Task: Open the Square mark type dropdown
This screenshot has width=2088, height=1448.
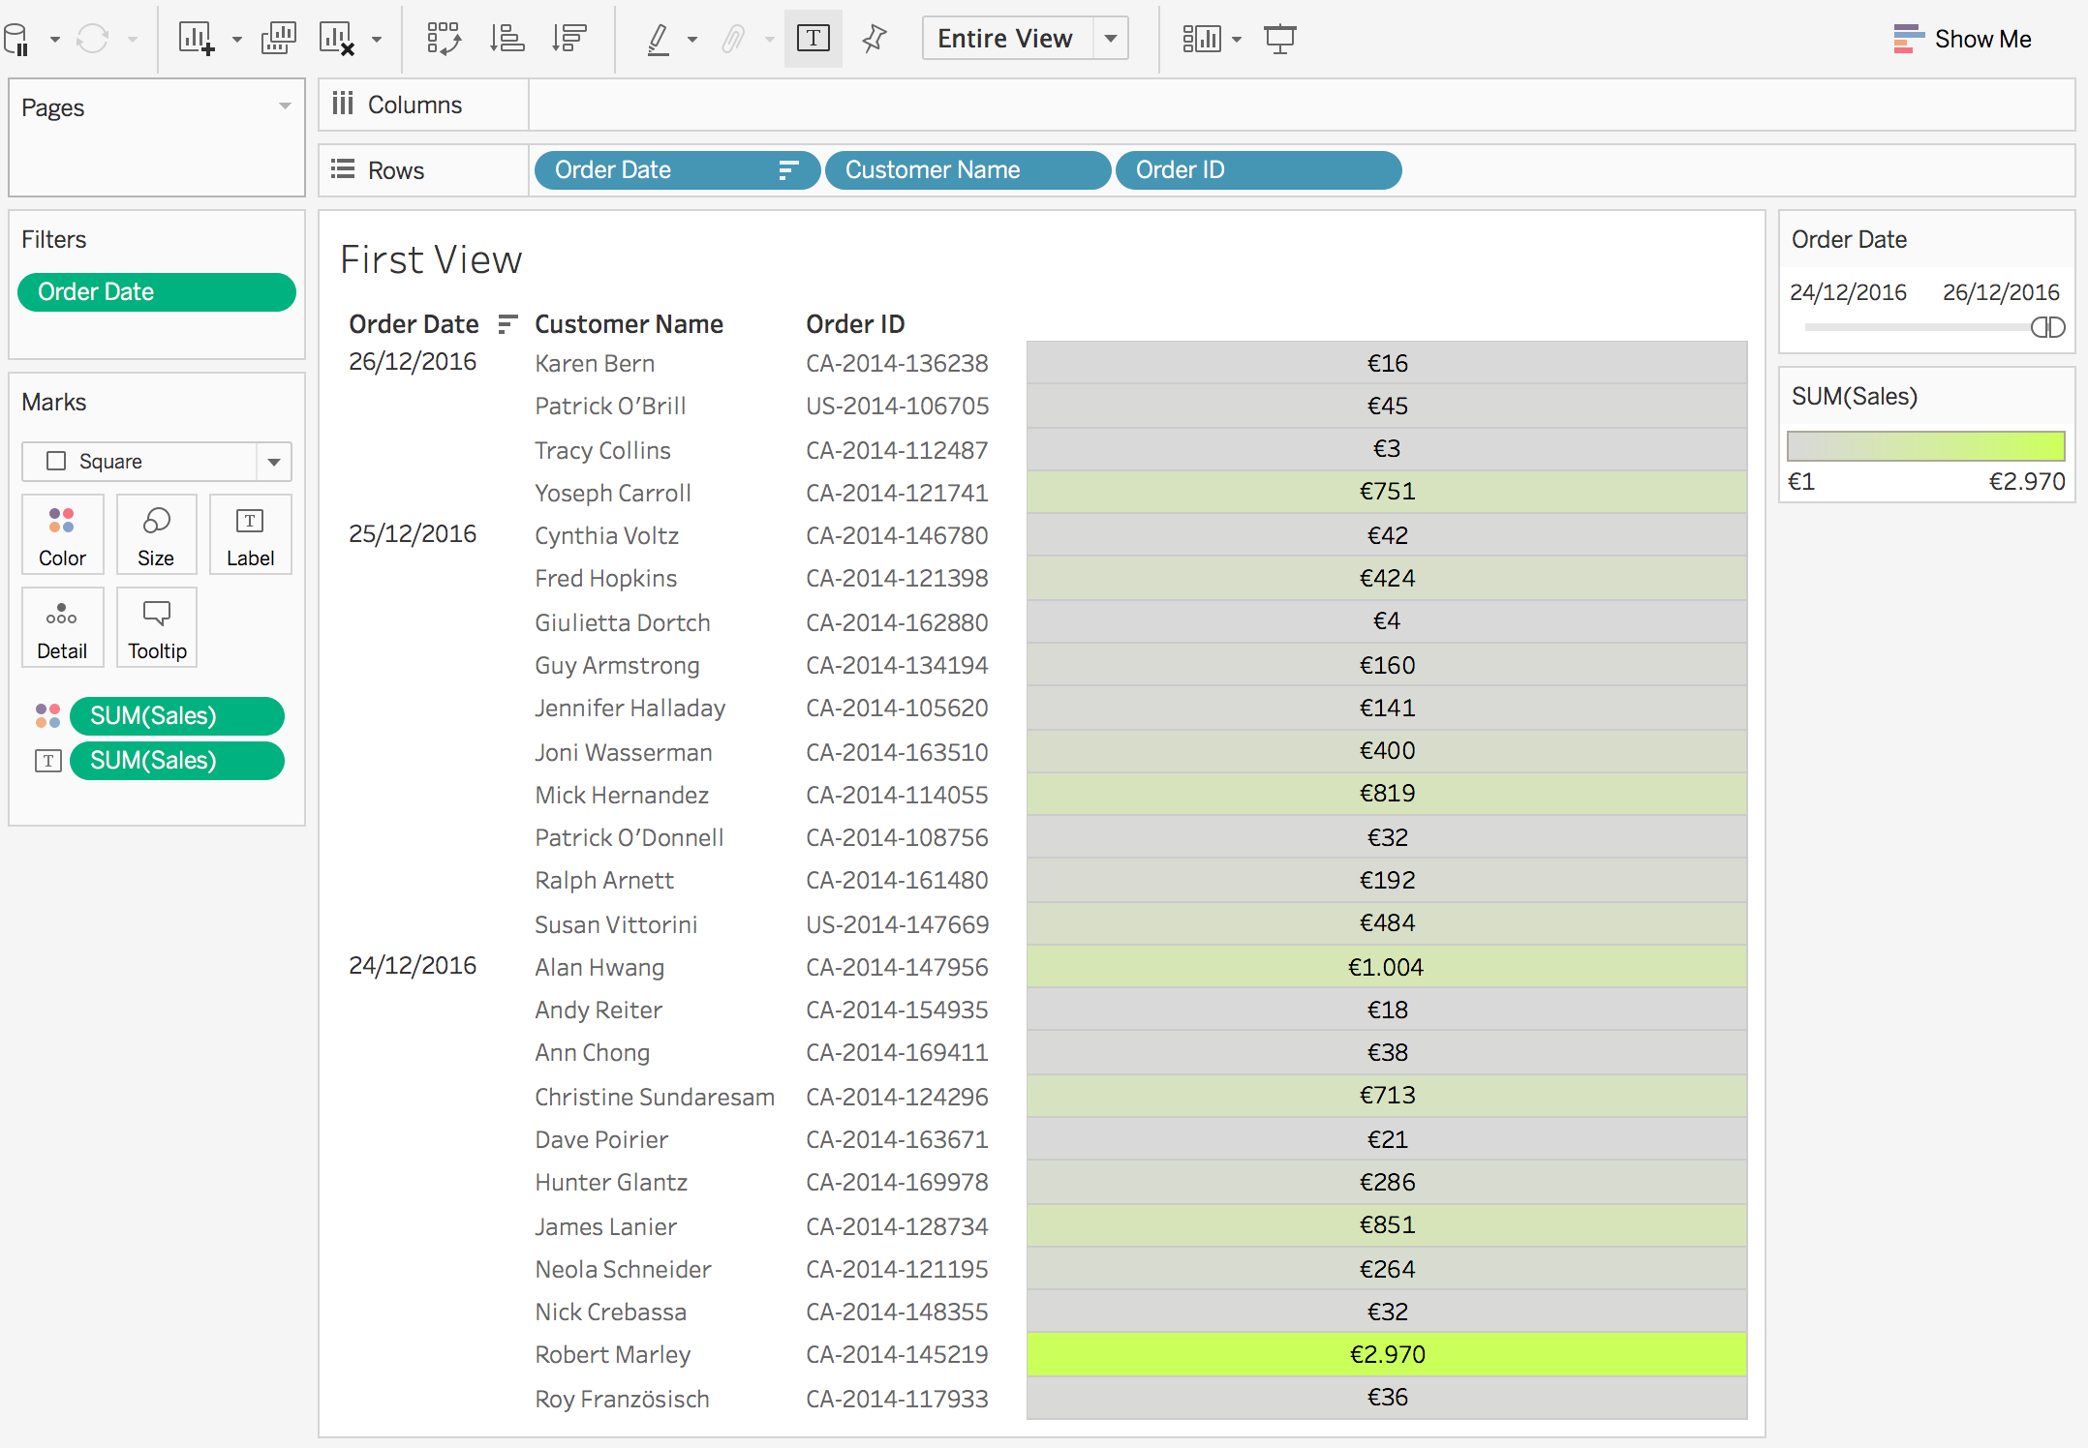Action: coord(273,462)
